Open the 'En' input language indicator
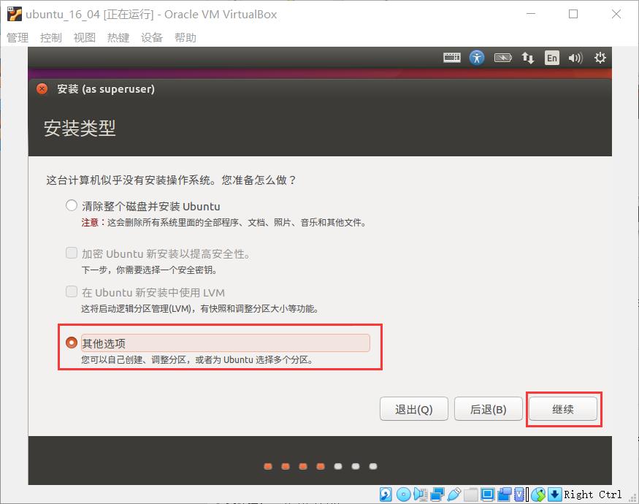Image resolution: width=639 pixels, height=504 pixels. pos(552,58)
